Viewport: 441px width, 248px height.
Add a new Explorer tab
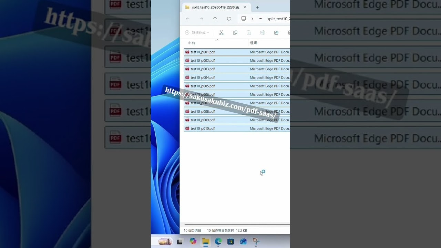coord(257,7)
